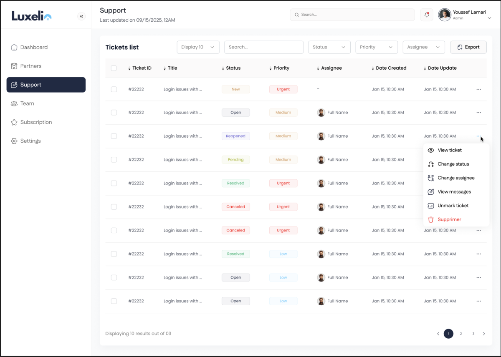Click the Dashboard home icon in sidebar
This screenshot has height=357, width=501.
14,47
